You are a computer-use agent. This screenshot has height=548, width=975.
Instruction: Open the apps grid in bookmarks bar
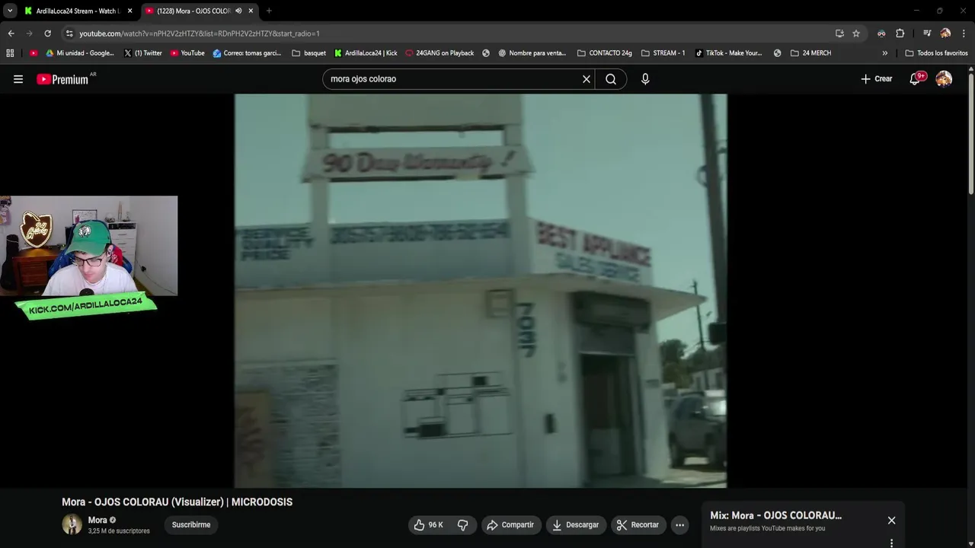point(10,53)
